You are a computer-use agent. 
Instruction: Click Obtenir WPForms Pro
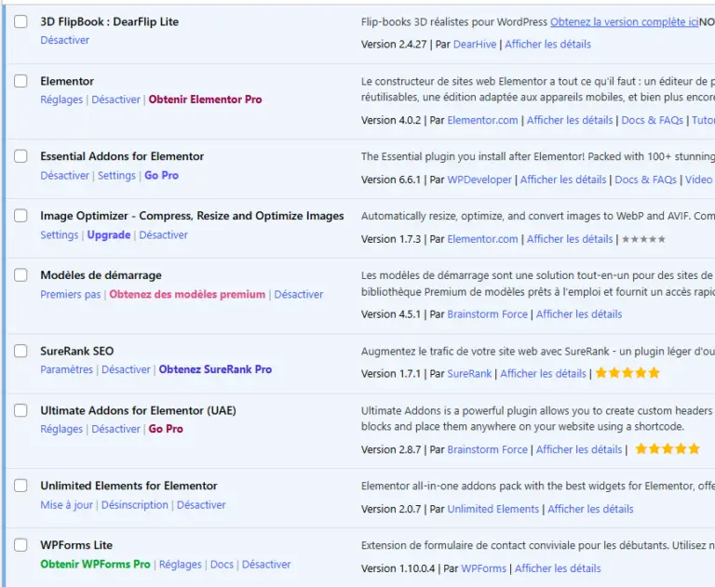(95, 565)
